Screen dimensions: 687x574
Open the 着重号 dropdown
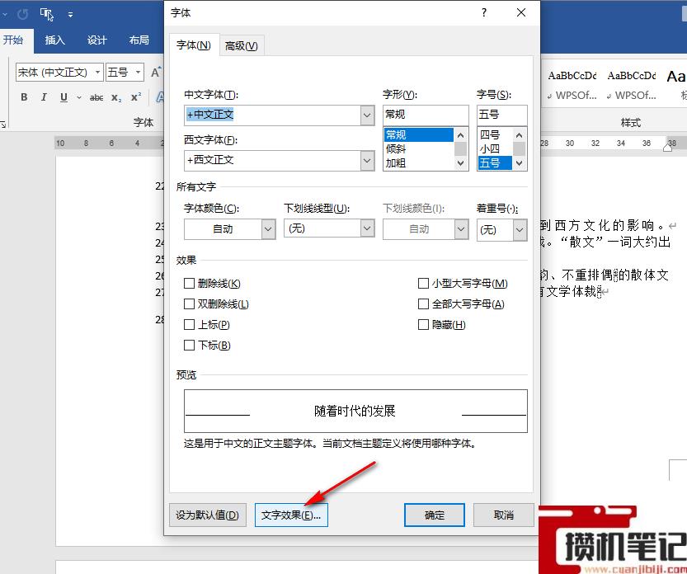point(520,230)
